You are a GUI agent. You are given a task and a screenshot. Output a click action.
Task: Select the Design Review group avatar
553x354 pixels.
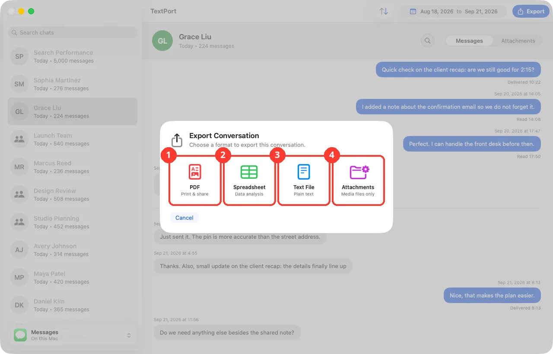[19, 195]
